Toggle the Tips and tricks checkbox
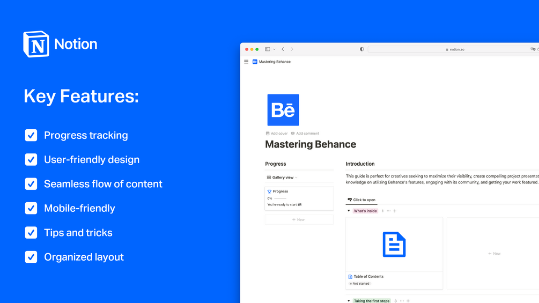Viewport: 539px width, 303px height. point(31,233)
